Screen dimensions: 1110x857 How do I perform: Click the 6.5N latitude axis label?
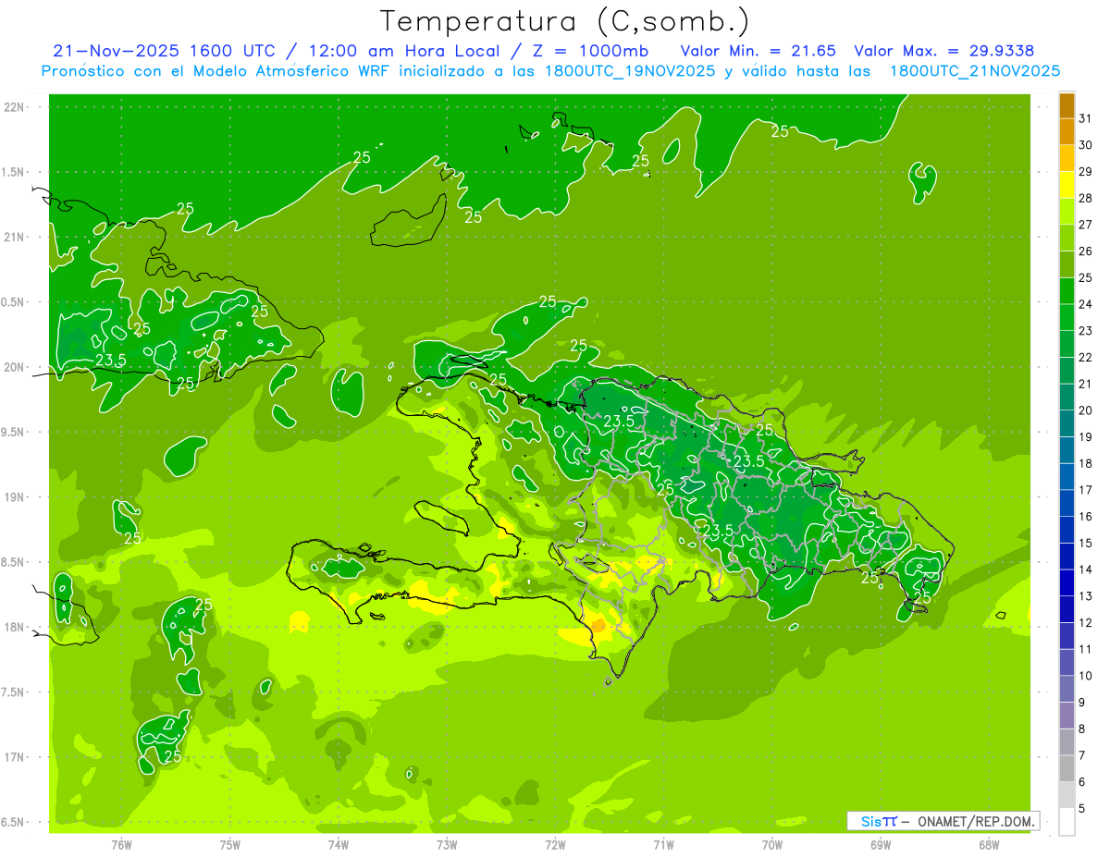pyautogui.click(x=12, y=822)
